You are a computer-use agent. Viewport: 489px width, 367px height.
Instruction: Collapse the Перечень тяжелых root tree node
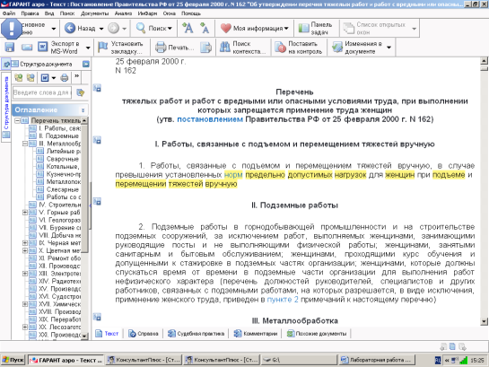(17, 120)
